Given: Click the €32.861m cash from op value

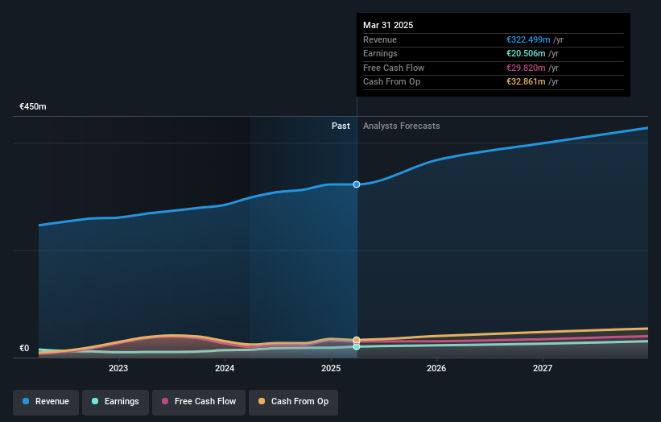Looking at the screenshot, I should [x=526, y=82].
